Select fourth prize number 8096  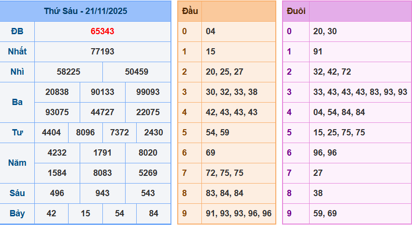click(x=85, y=132)
